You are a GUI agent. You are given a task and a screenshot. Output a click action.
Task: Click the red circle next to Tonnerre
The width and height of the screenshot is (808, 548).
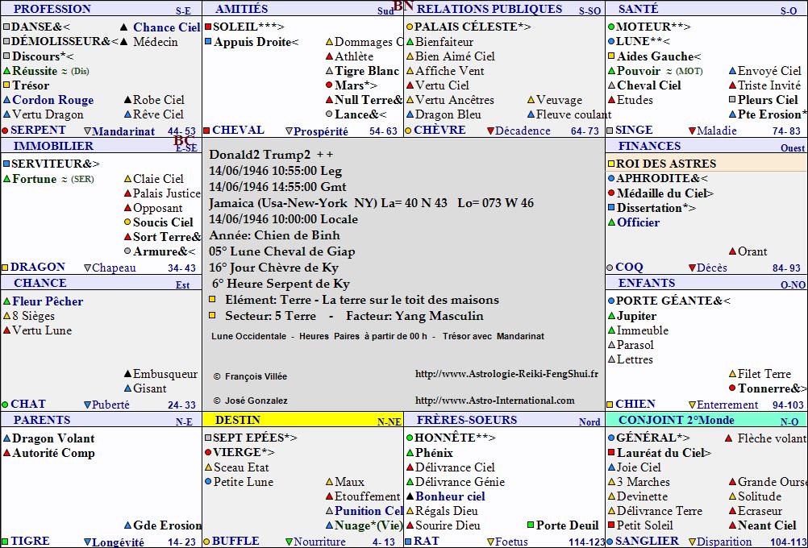pyautogui.click(x=732, y=388)
